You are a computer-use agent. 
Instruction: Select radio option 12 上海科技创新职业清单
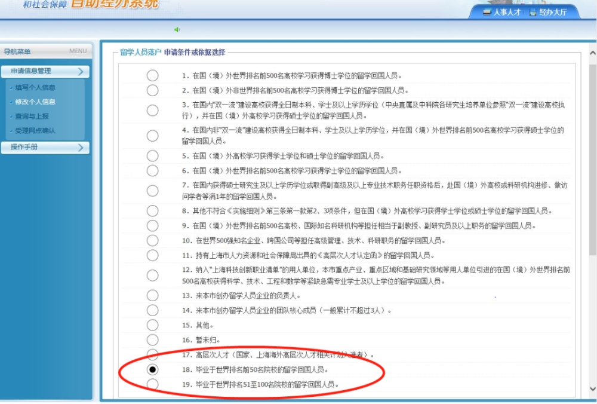point(152,275)
